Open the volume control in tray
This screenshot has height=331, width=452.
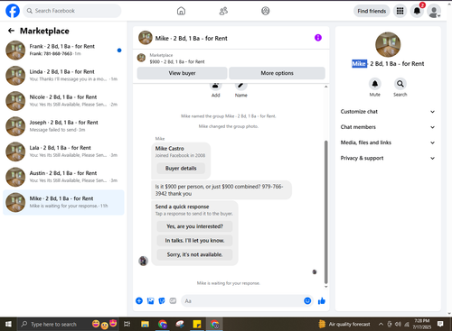[398, 324]
